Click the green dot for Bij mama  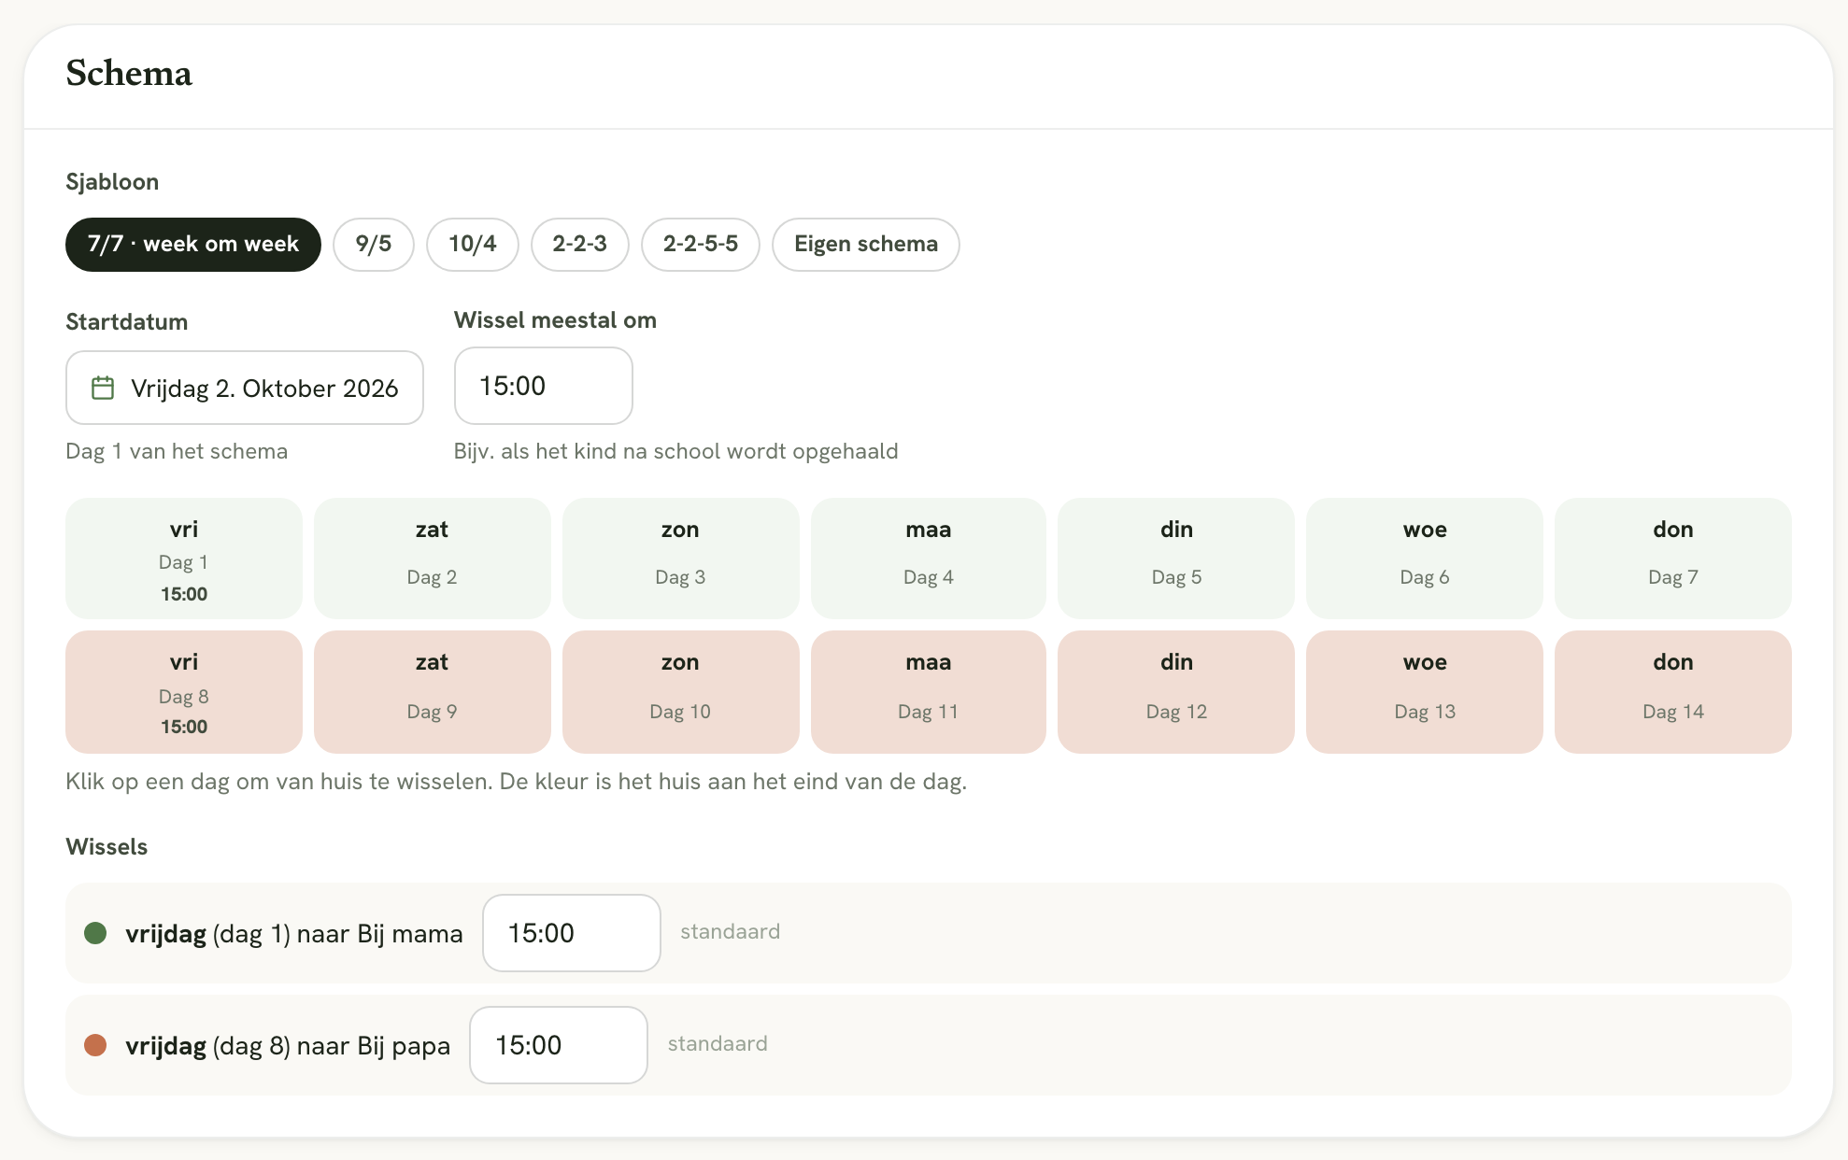[x=95, y=933]
